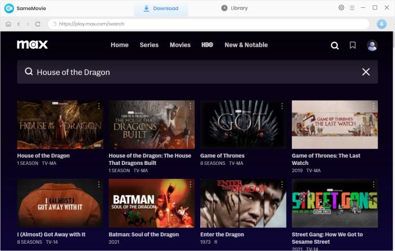Open the user profile avatar

pos(372,46)
